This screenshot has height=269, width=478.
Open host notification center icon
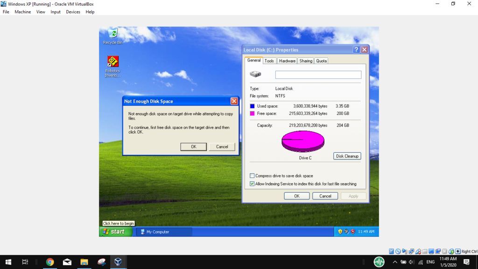pyautogui.click(x=466, y=262)
